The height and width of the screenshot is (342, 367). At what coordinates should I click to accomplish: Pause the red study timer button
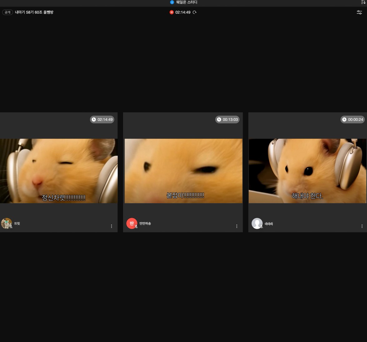coord(171,12)
